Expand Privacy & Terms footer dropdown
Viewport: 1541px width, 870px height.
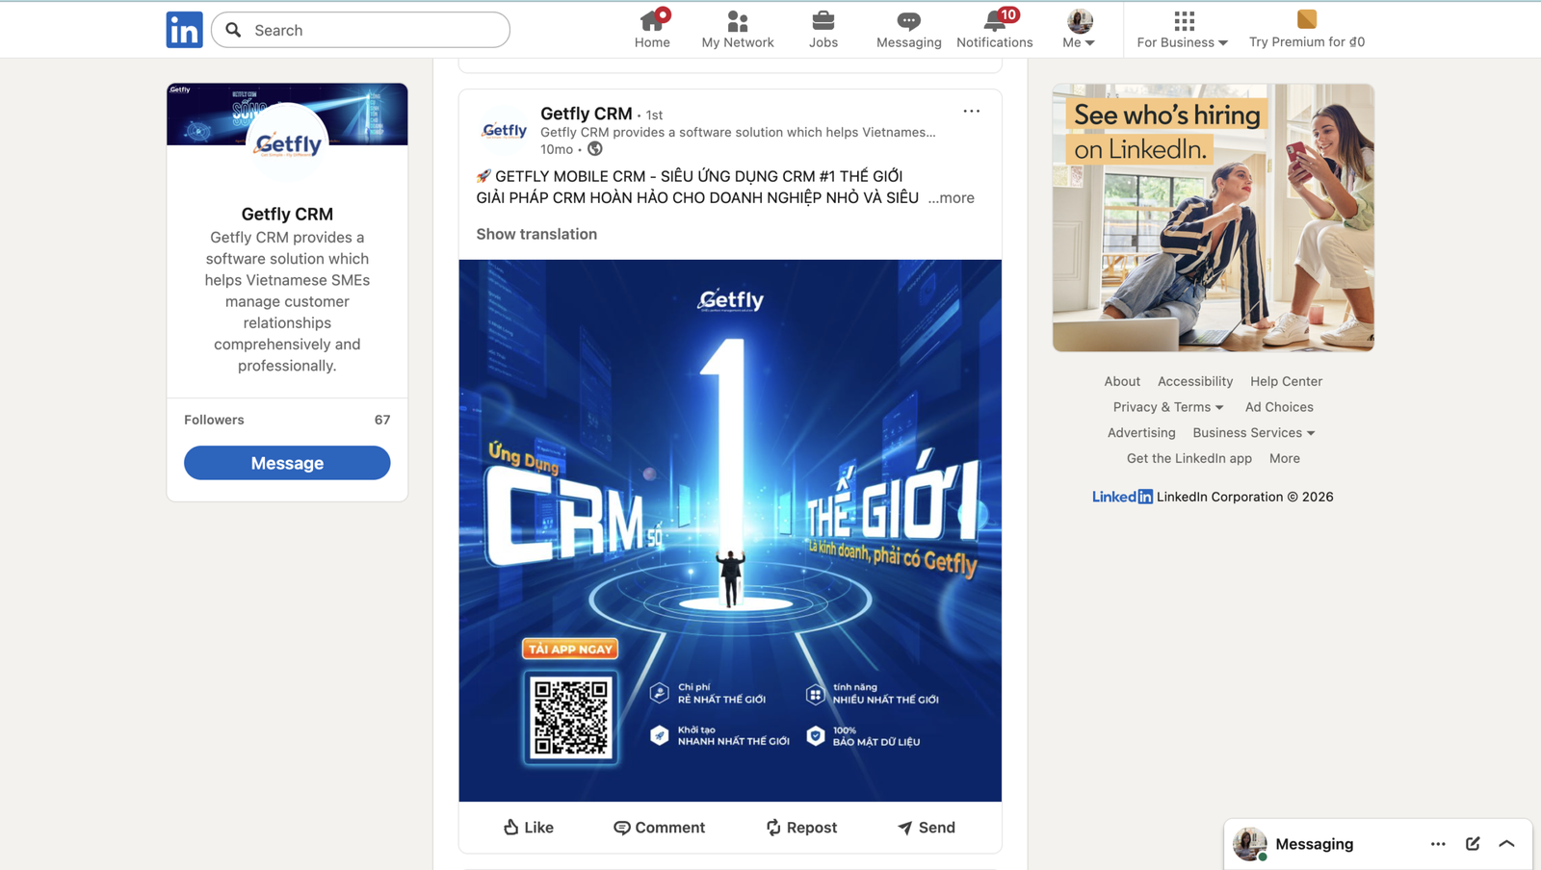pyautogui.click(x=1167, y=407)
